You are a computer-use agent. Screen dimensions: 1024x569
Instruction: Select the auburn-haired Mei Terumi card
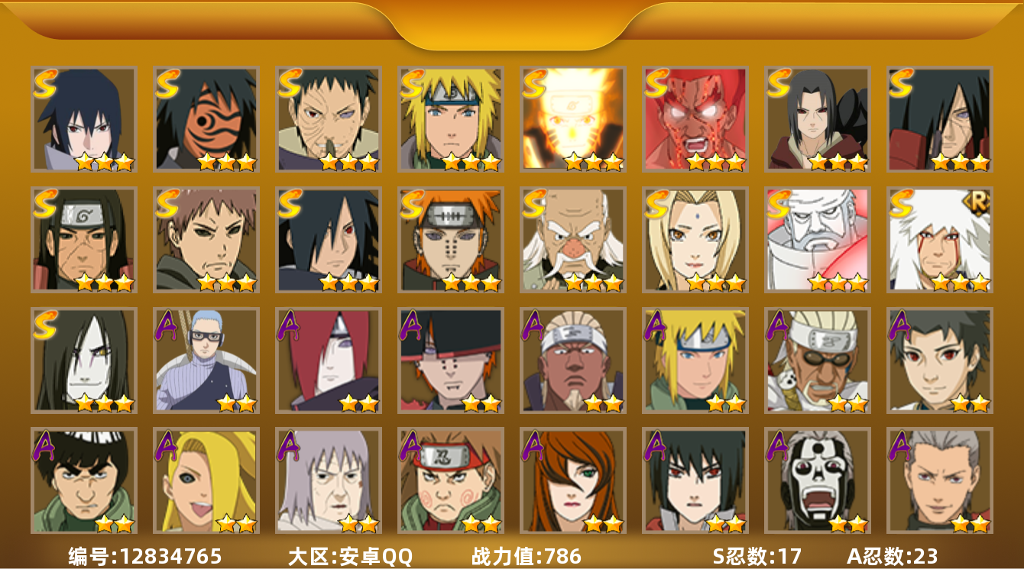[572, 480]
